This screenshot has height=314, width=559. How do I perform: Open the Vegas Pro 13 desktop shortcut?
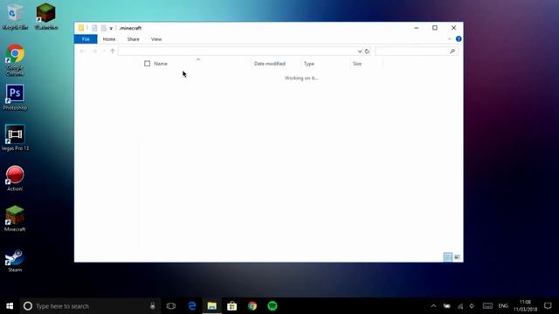[15, 138]
